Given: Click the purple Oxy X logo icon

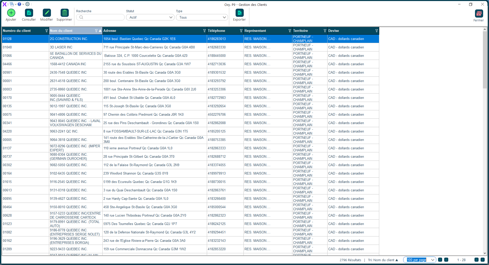Looking at the screenshot, I should click(5, 4).
